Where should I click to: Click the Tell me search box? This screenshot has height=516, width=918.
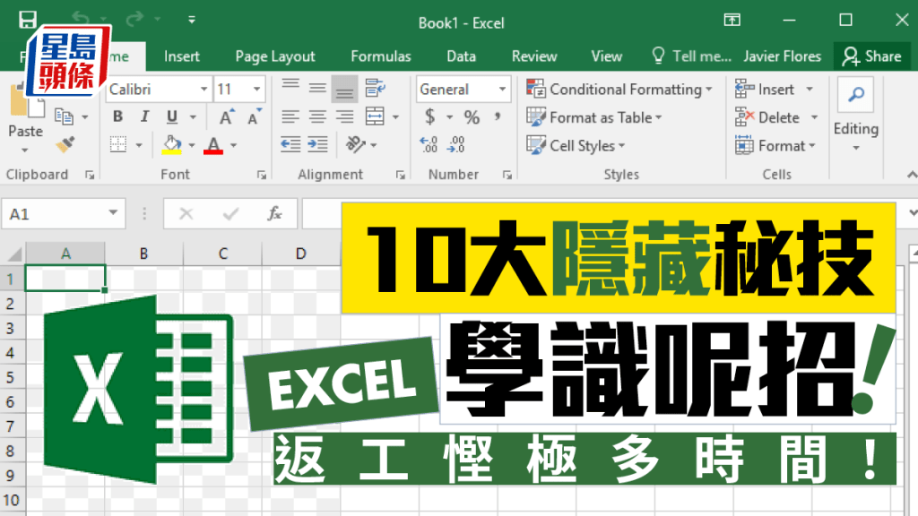(691, 56)
